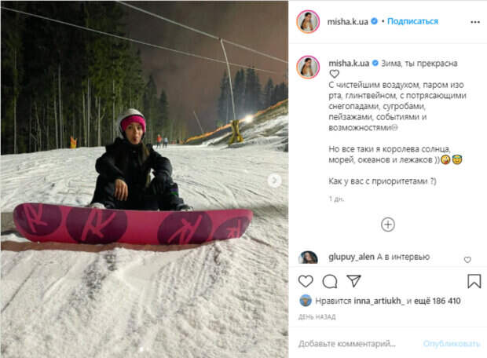487x358 pixels.
Task: Open the День назад timestamp link
Action: pyautogui.click(x=317, y=317)
